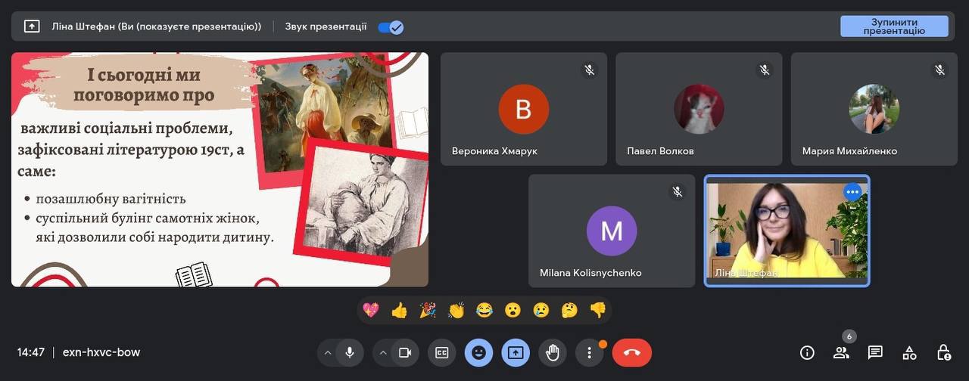This screenshot has height=381, width=969.
Task: Toggle the presentation audio switch
Action: click(391, 26)
